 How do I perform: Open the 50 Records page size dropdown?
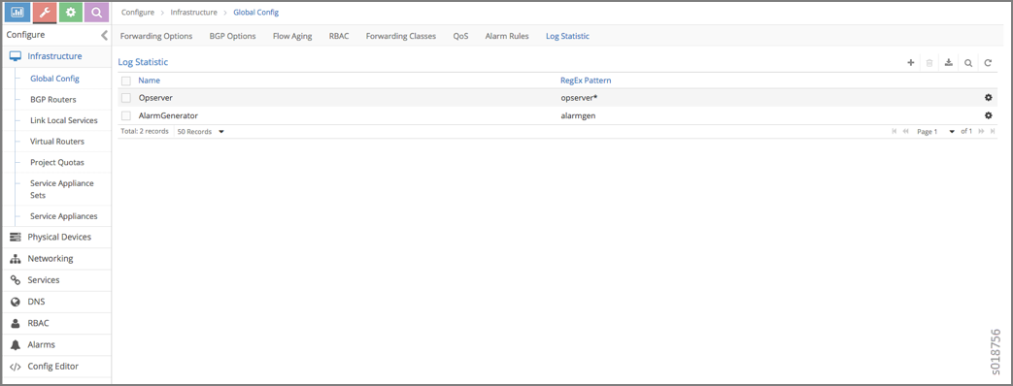[x=200, y=131]
